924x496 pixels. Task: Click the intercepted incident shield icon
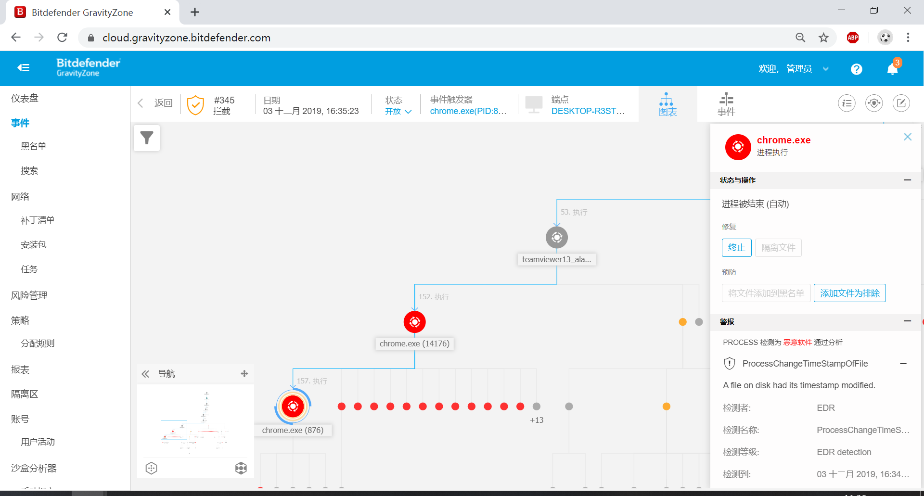point(195,105)
